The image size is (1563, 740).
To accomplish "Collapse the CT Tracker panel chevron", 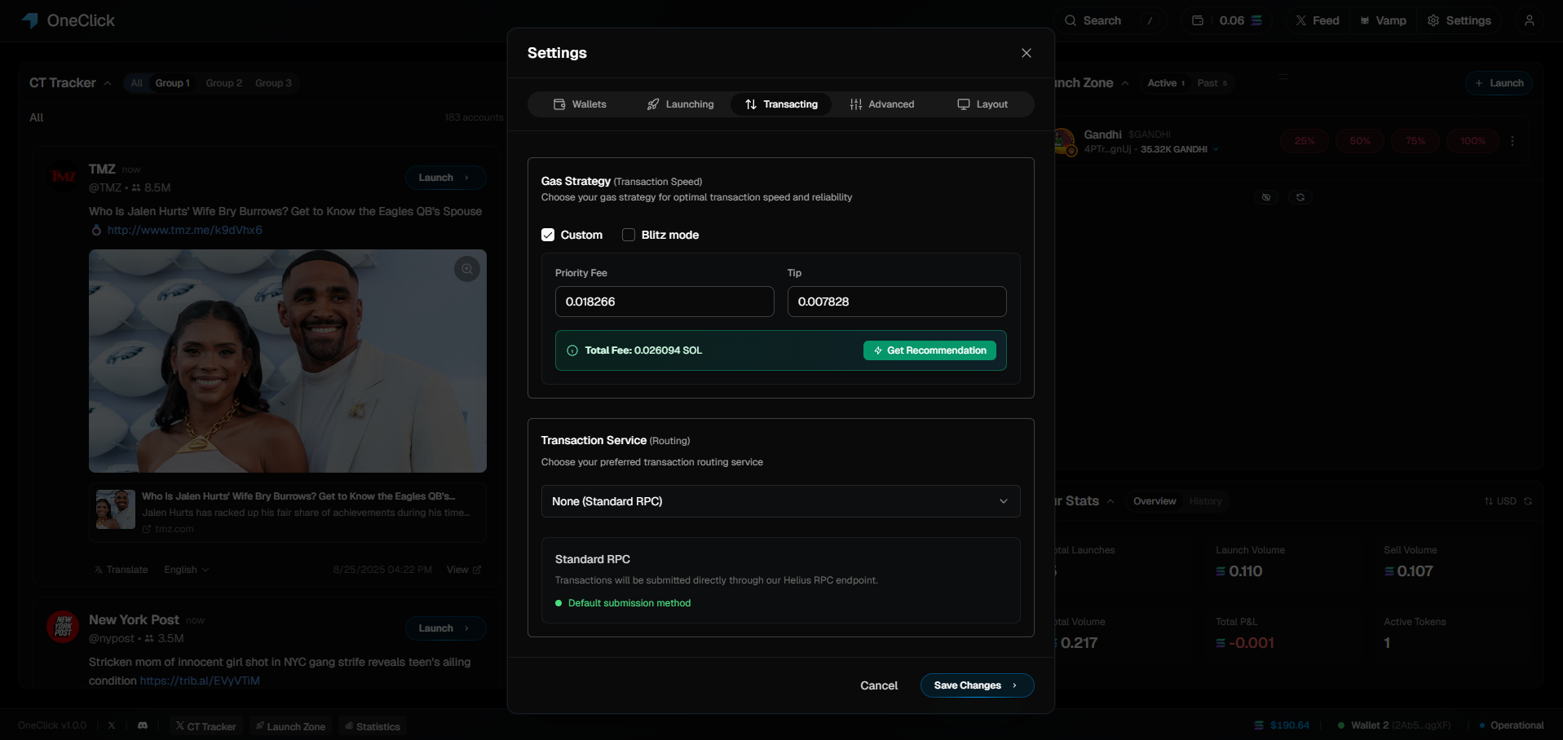I will point(108,83).
